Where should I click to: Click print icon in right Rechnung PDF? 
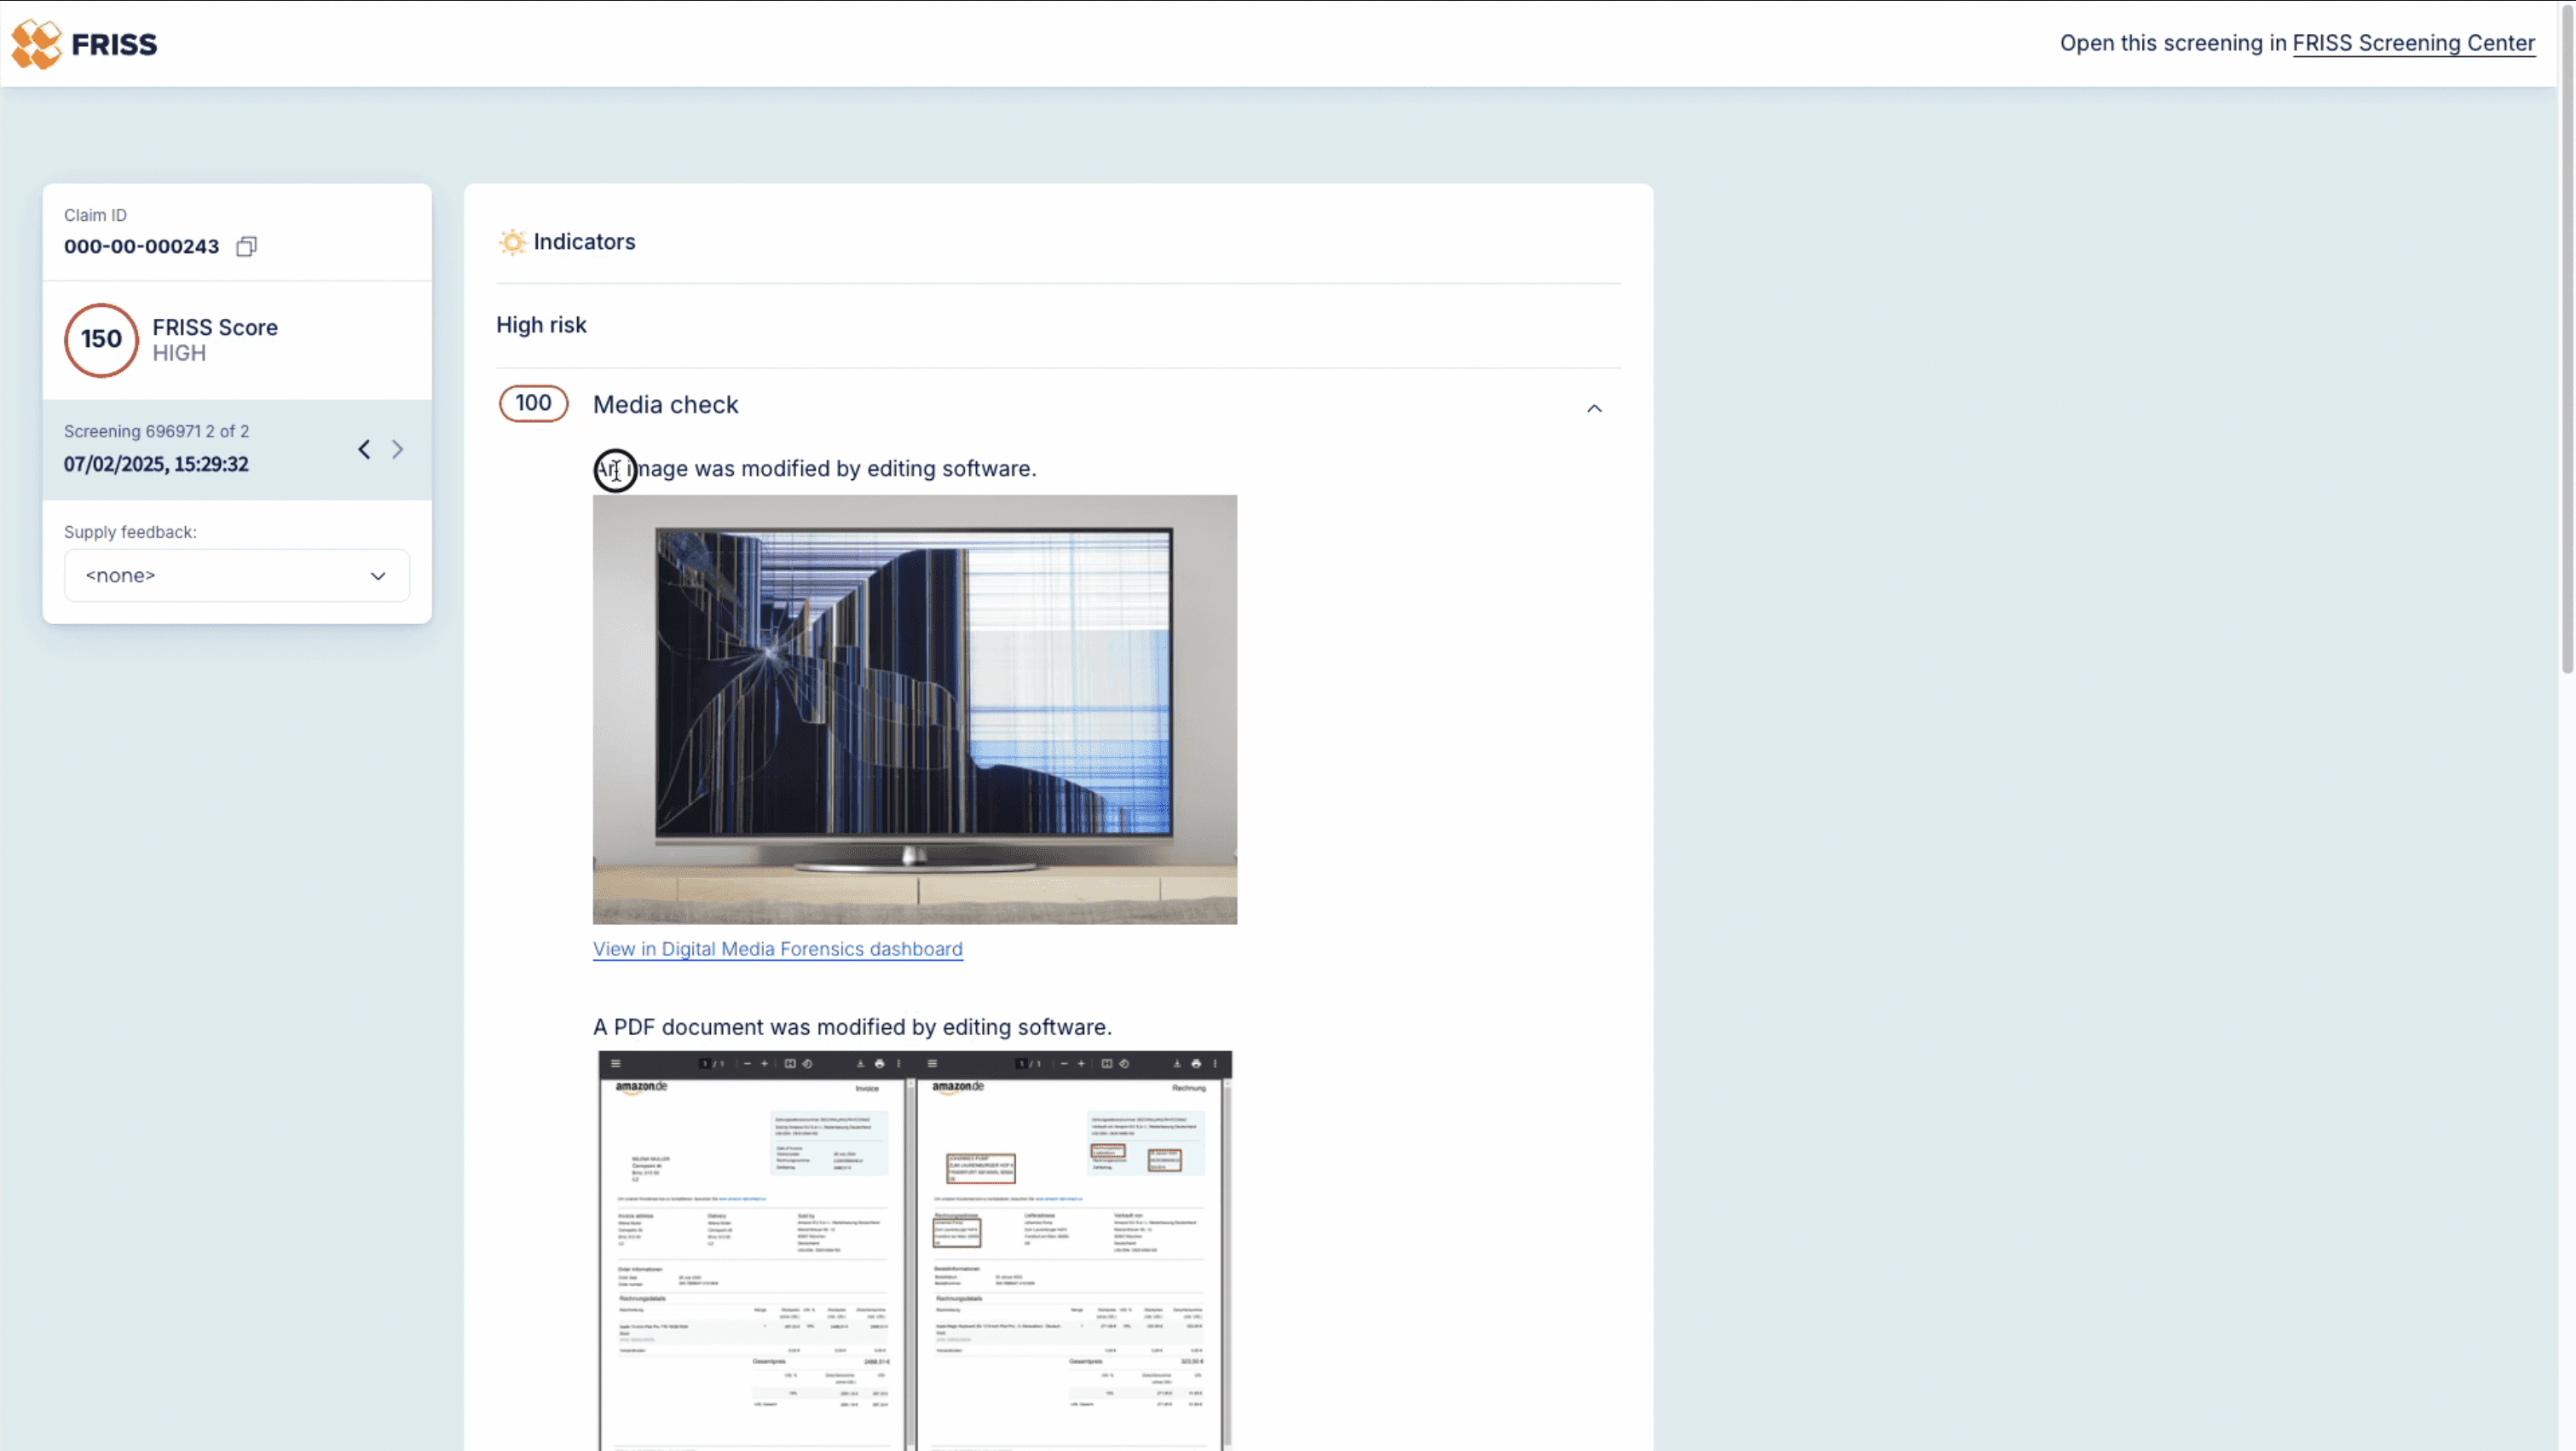(1195, 1063)
